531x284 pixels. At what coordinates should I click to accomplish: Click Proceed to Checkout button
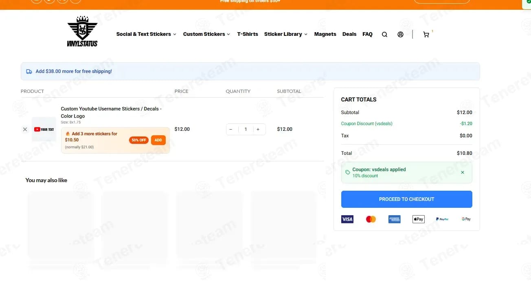click(x=406, y=199)
